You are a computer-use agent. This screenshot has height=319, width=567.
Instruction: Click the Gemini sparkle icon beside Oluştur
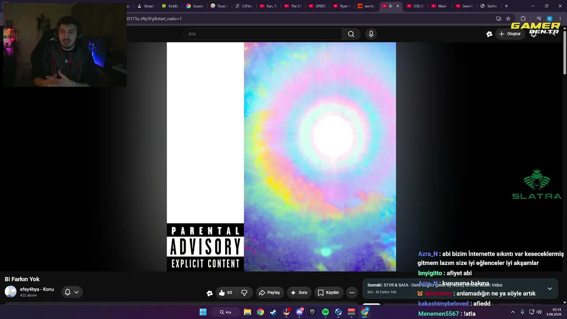[x=489, y=34]
